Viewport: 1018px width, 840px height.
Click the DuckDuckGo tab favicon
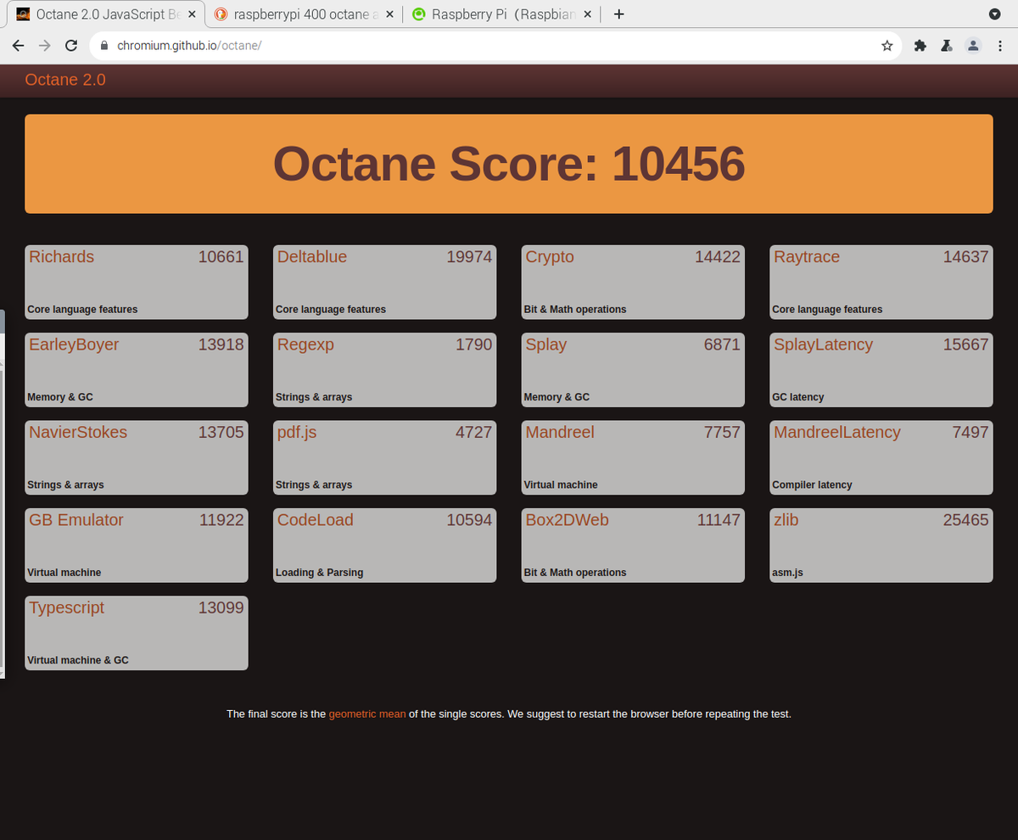[221, 14]
